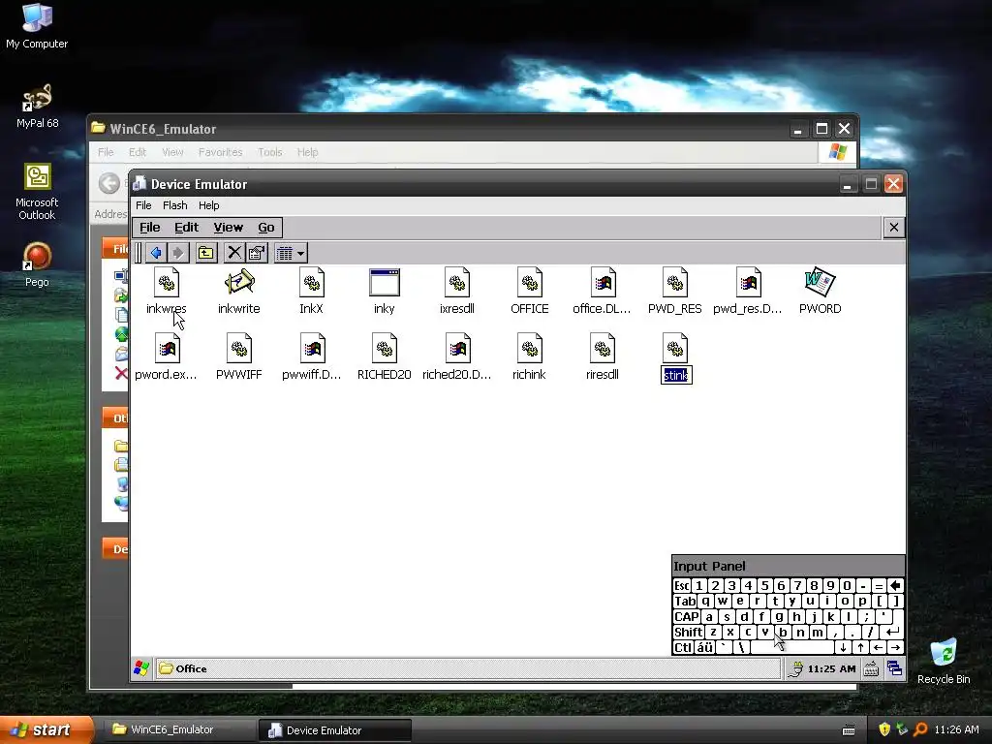Toggle Ctl key on Input Panel

[683, 647]
